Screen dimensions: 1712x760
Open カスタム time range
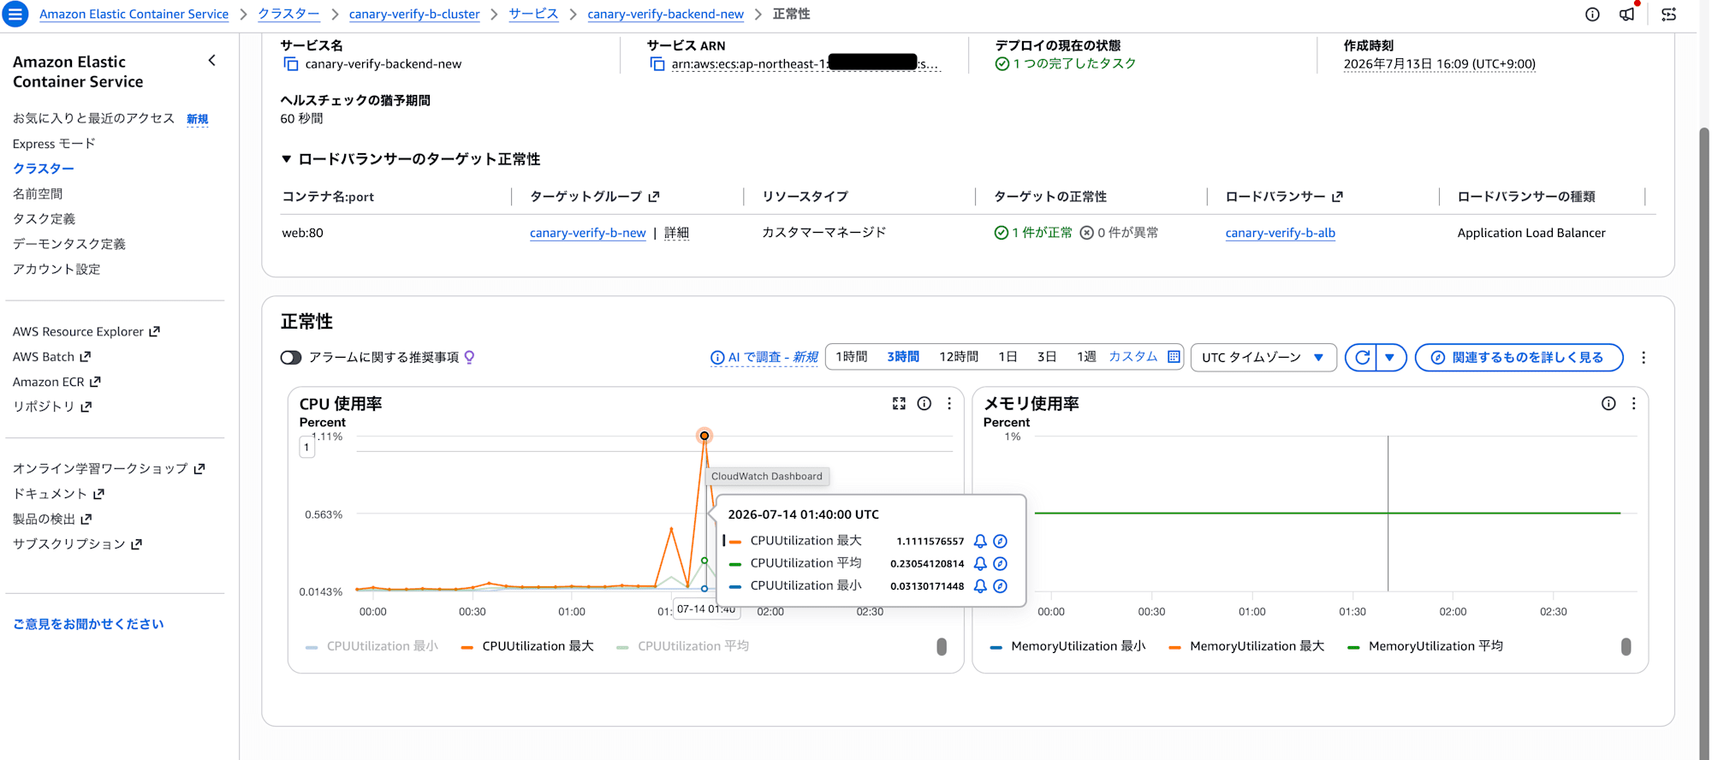tap(1132, 357)
